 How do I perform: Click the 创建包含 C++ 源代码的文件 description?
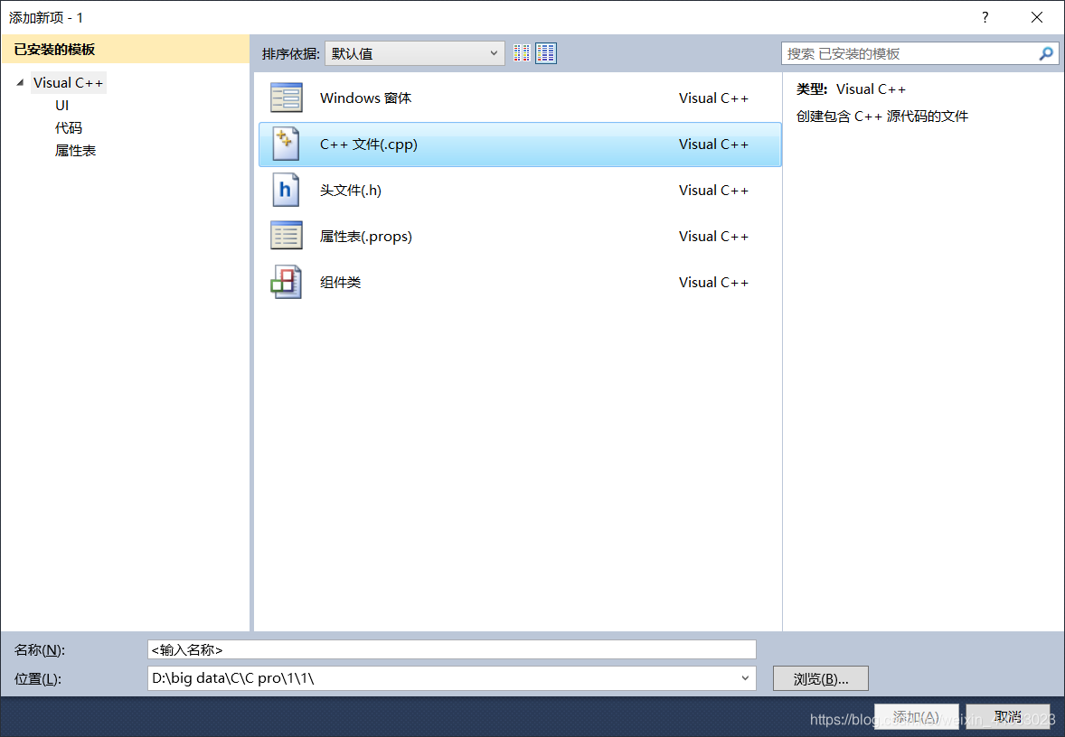(882, 116)
